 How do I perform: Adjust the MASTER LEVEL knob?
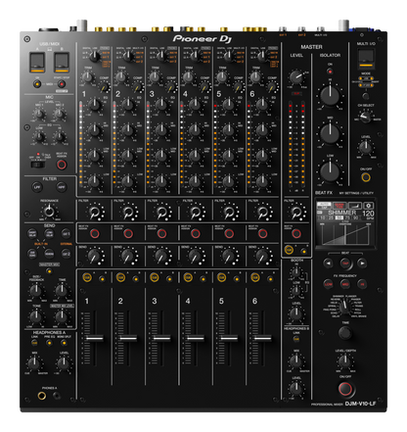coord(295,76)
